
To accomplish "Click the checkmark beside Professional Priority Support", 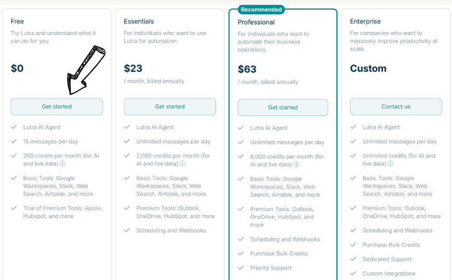I will (241, 268).
